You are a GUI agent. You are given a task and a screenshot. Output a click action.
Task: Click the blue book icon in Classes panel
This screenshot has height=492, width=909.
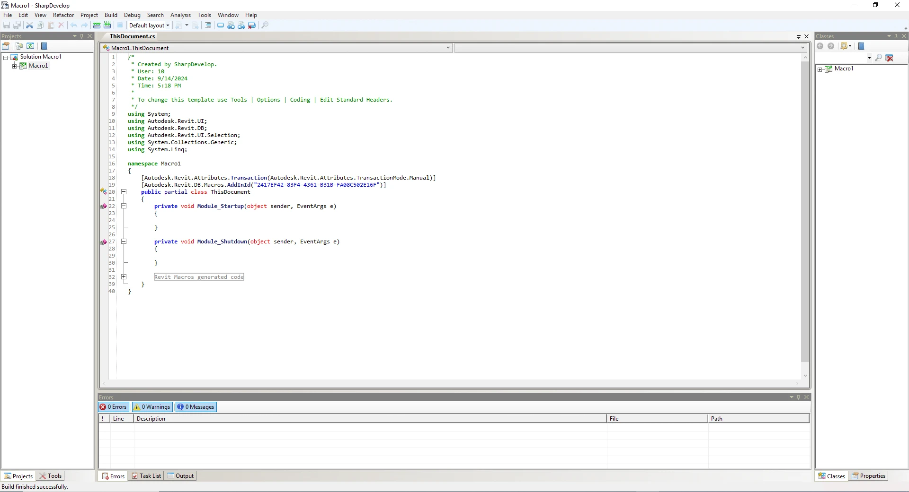(862, 46)
